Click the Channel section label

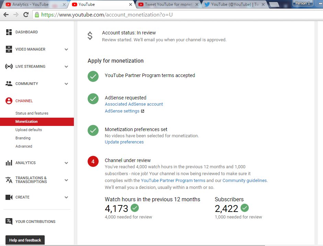[x=24, y=101]
